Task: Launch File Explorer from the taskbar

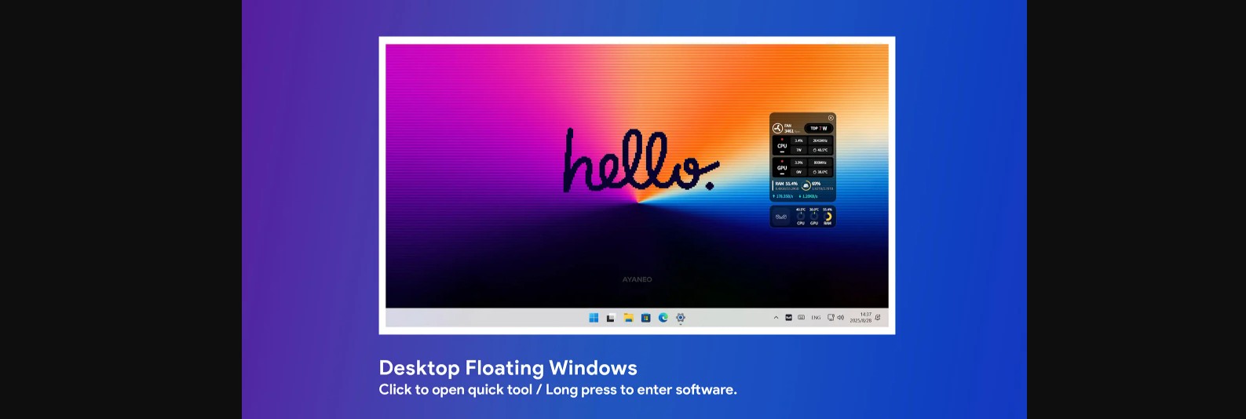Action: (x=628, y=318)
